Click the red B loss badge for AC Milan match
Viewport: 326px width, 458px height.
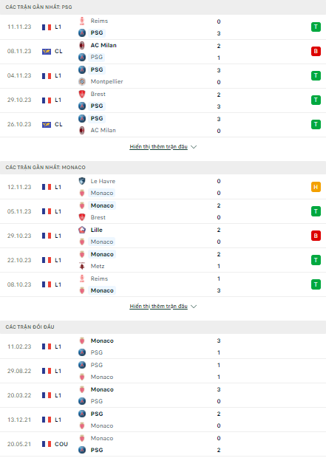click(x=316, y=52)
